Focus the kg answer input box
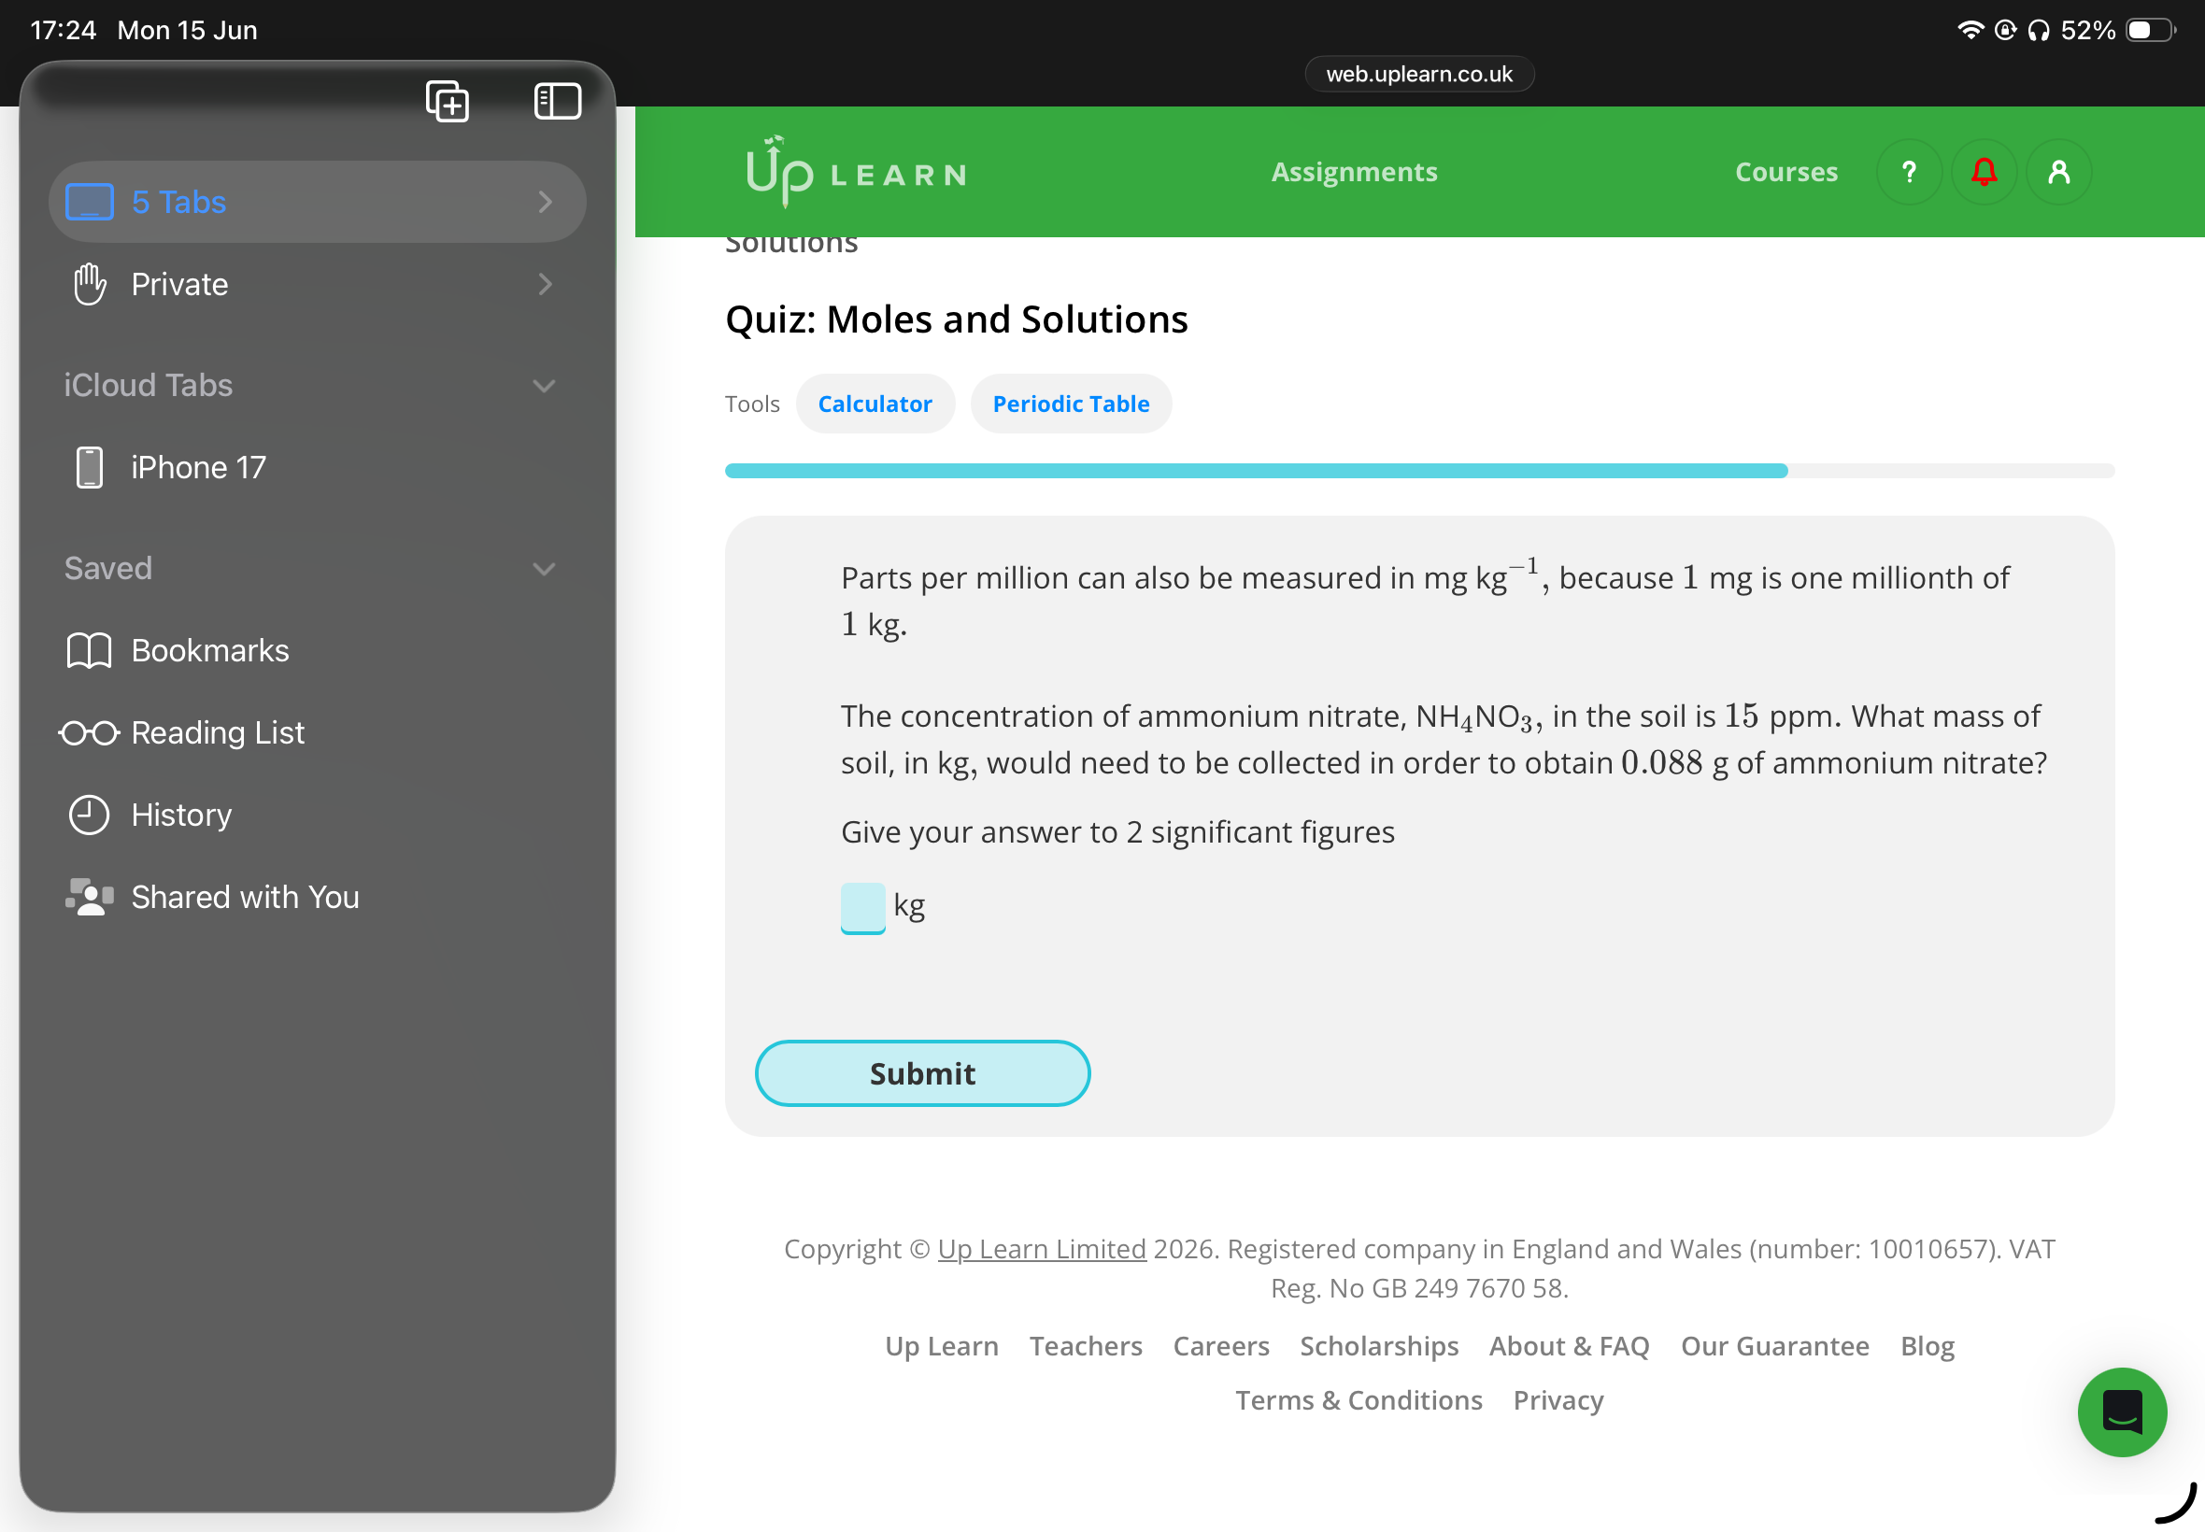2205x1532 pixels. tap(862, 907)
